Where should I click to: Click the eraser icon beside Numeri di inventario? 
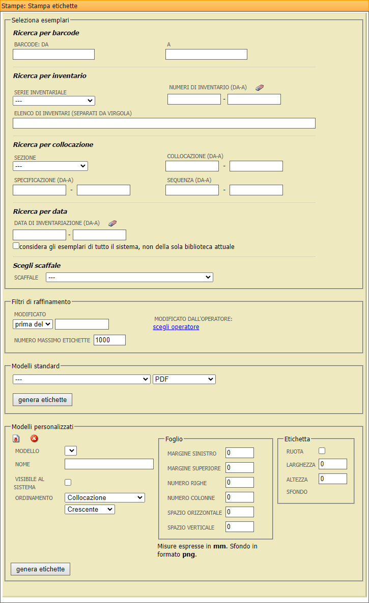pos(260,88)
